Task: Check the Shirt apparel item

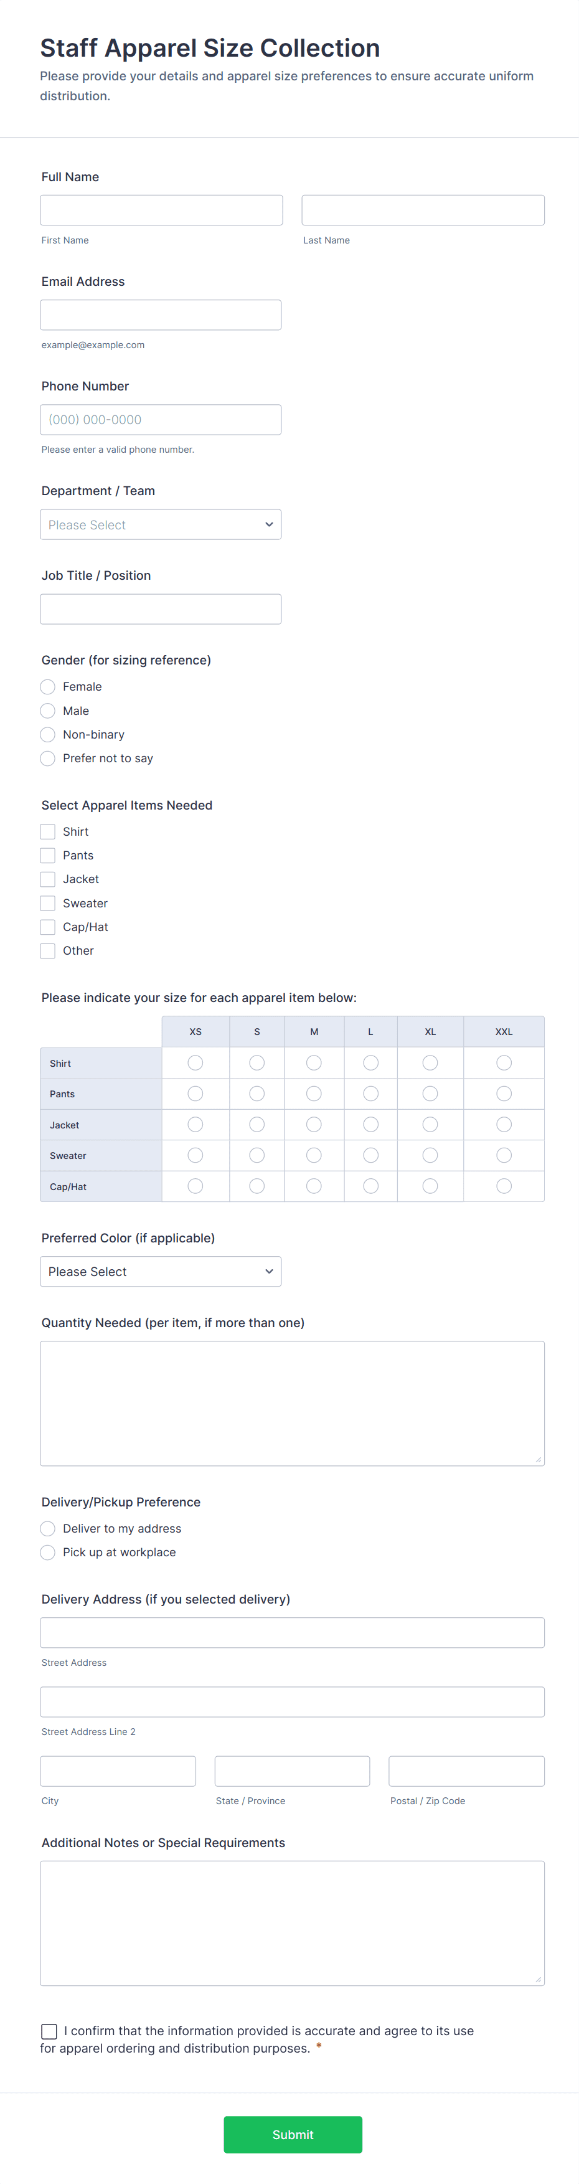Action: pyautogui.click(x=49, y=832)
